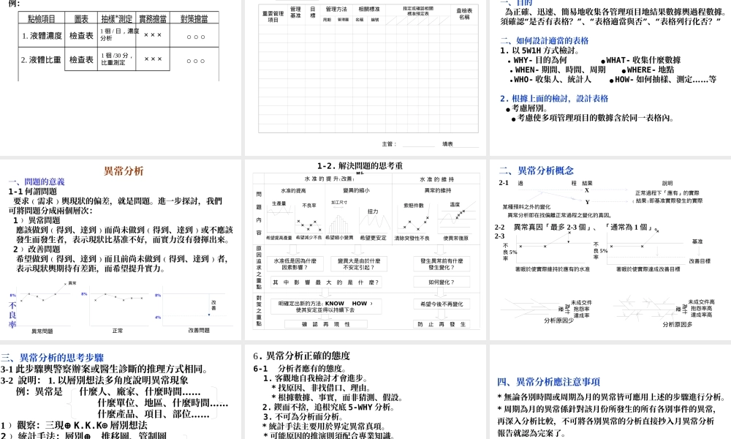This screenshot has width=731, height=439.
Task: Select the 6. 異常分析正確的態度 slide
Action: coord(366,392)
